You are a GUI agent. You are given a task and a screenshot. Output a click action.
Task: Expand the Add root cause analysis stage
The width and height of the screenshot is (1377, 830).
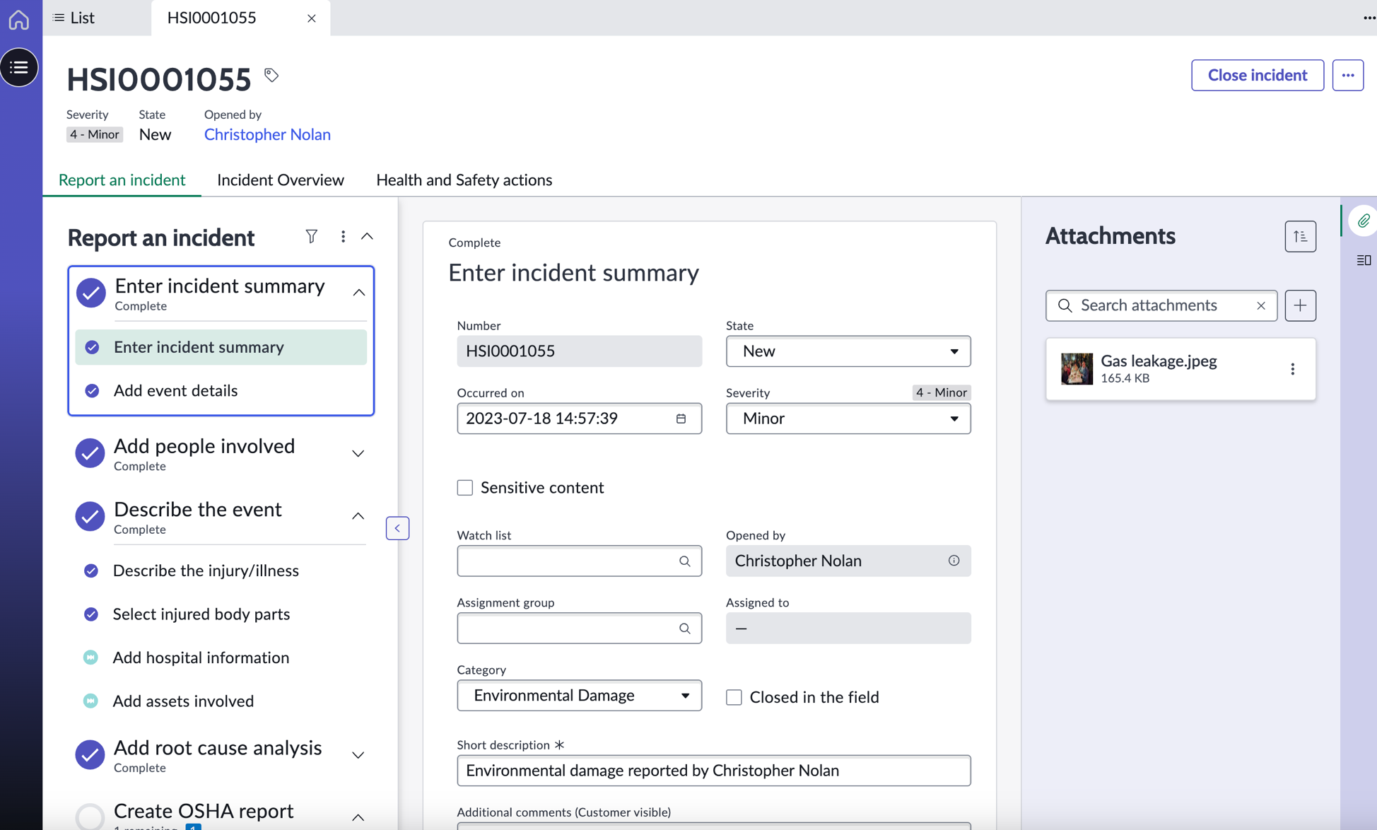pos(358,755)
